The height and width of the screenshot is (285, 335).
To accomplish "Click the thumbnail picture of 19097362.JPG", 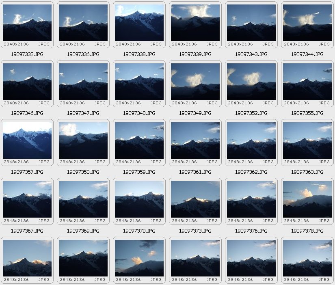I will point(251,140).
